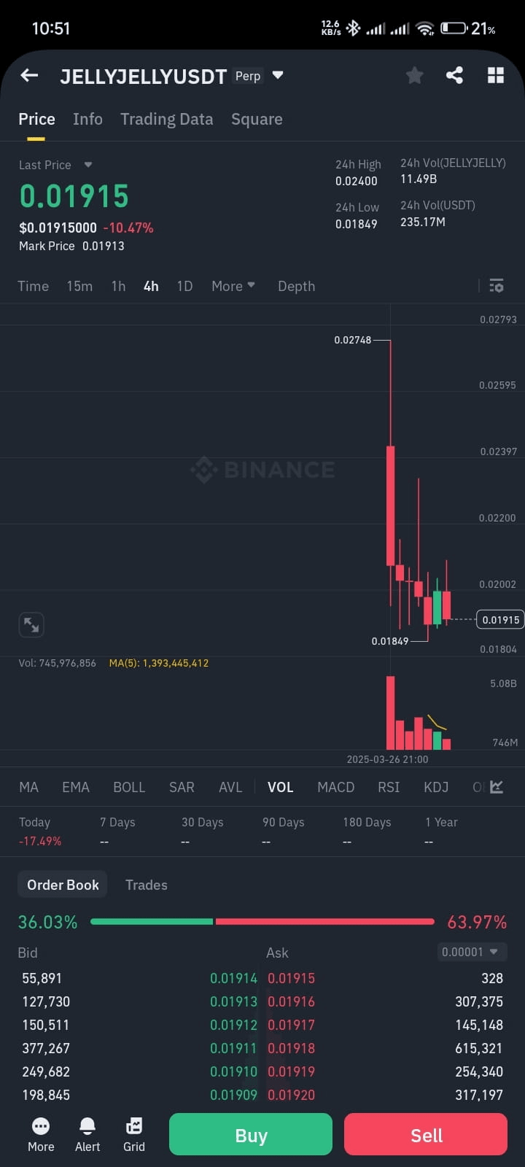Open the Grid trading icon
Viewport: 525px width, 1167px height.
134,1134
